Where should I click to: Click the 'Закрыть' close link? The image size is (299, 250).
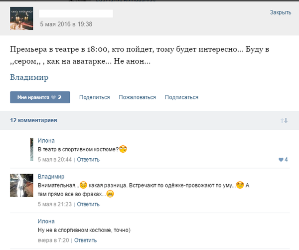tap(281, 12)
